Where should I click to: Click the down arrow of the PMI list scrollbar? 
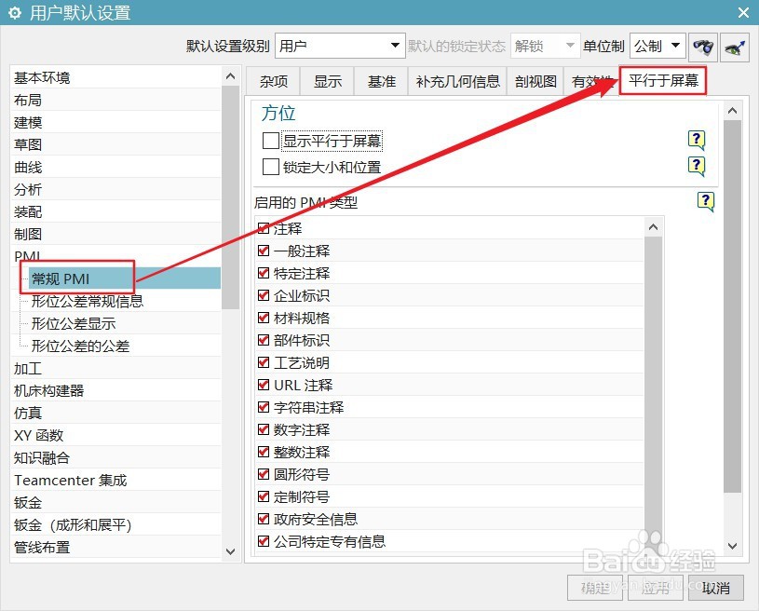653,548
